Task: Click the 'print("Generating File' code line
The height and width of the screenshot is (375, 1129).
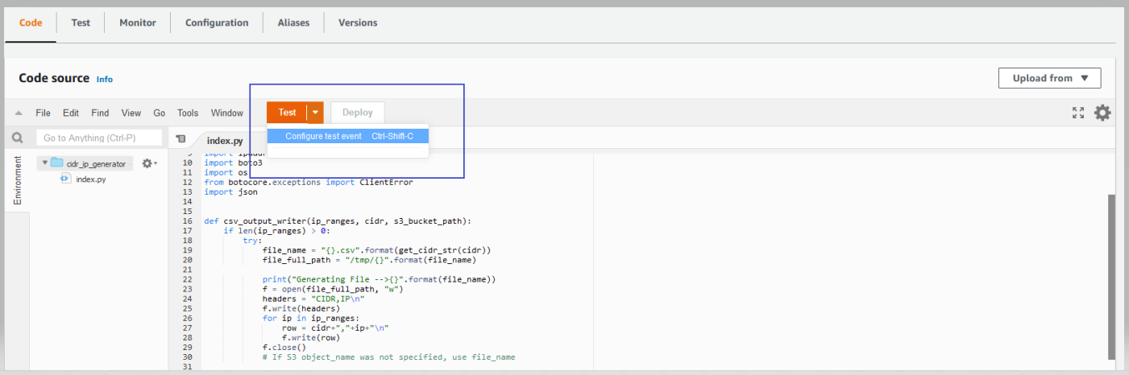Action: (379, 279)
